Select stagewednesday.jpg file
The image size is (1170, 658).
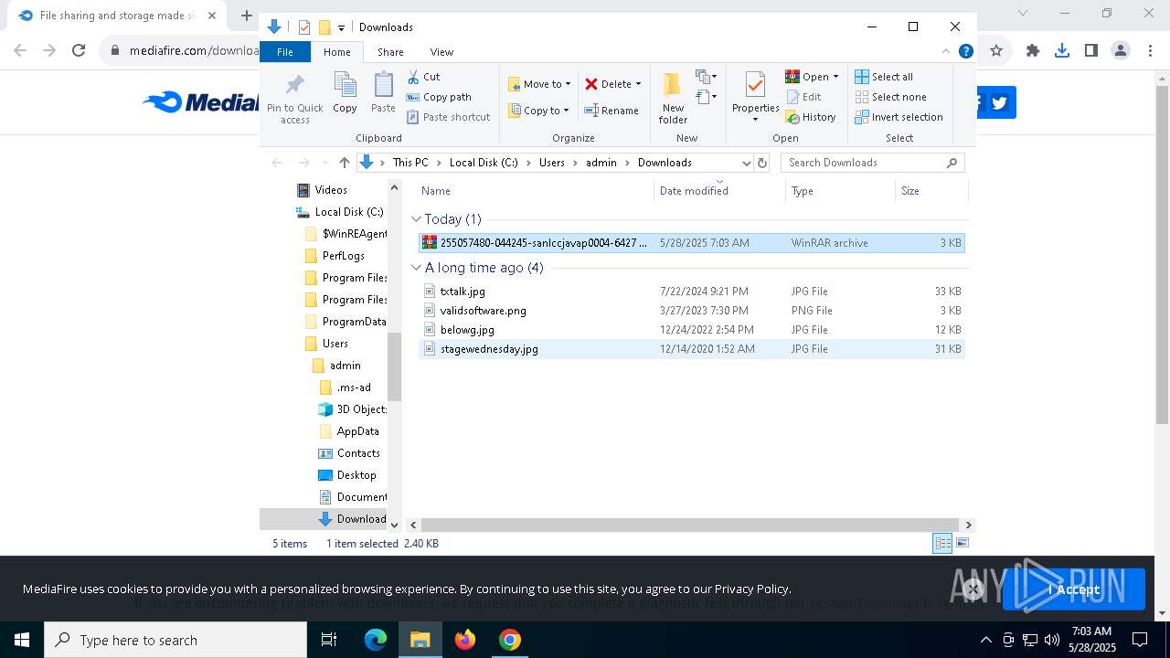click(x=692, y=349)
